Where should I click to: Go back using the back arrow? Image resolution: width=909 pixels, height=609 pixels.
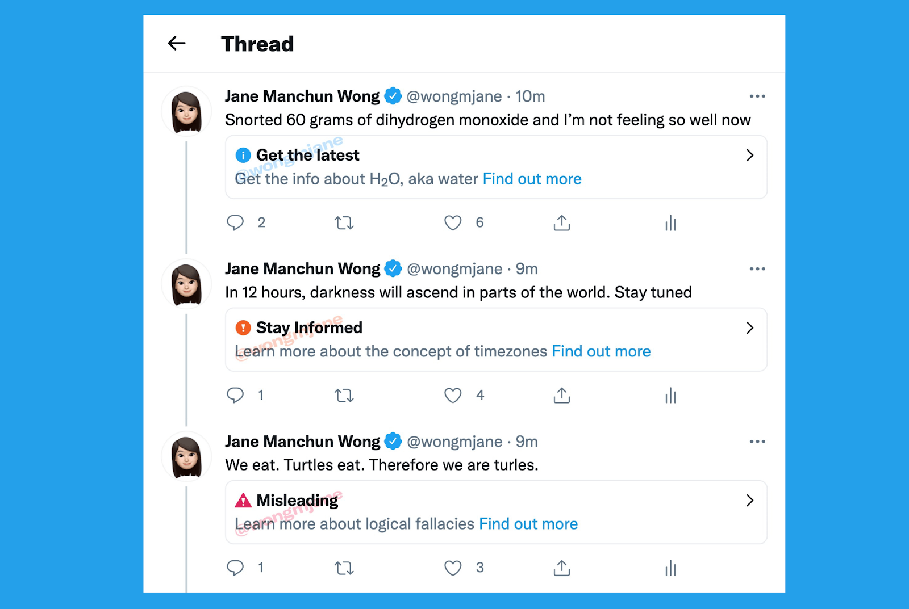(x=177, y=43)
